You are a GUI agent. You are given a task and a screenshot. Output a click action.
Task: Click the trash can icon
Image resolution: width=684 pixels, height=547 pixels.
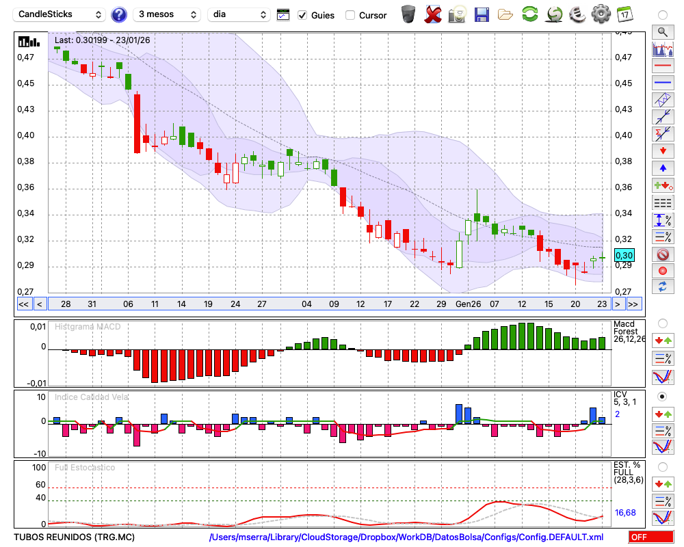pos(408,14)
